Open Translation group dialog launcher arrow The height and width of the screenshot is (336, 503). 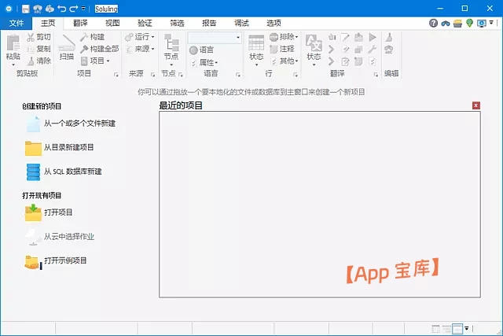click(376, 75)
